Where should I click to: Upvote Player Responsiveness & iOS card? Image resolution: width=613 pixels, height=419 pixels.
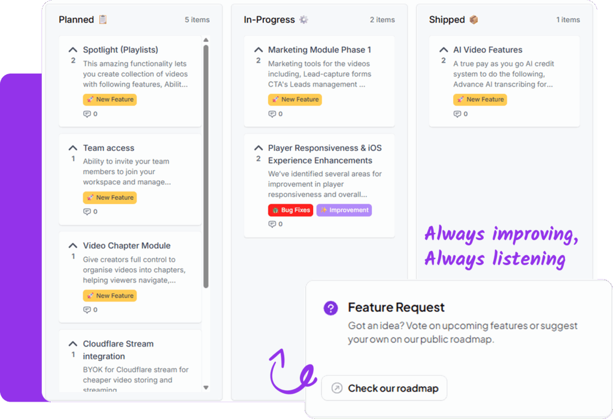[258, 148]
